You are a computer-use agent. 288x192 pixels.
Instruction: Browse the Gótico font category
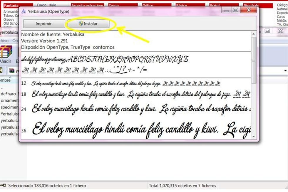coord(148,5)
